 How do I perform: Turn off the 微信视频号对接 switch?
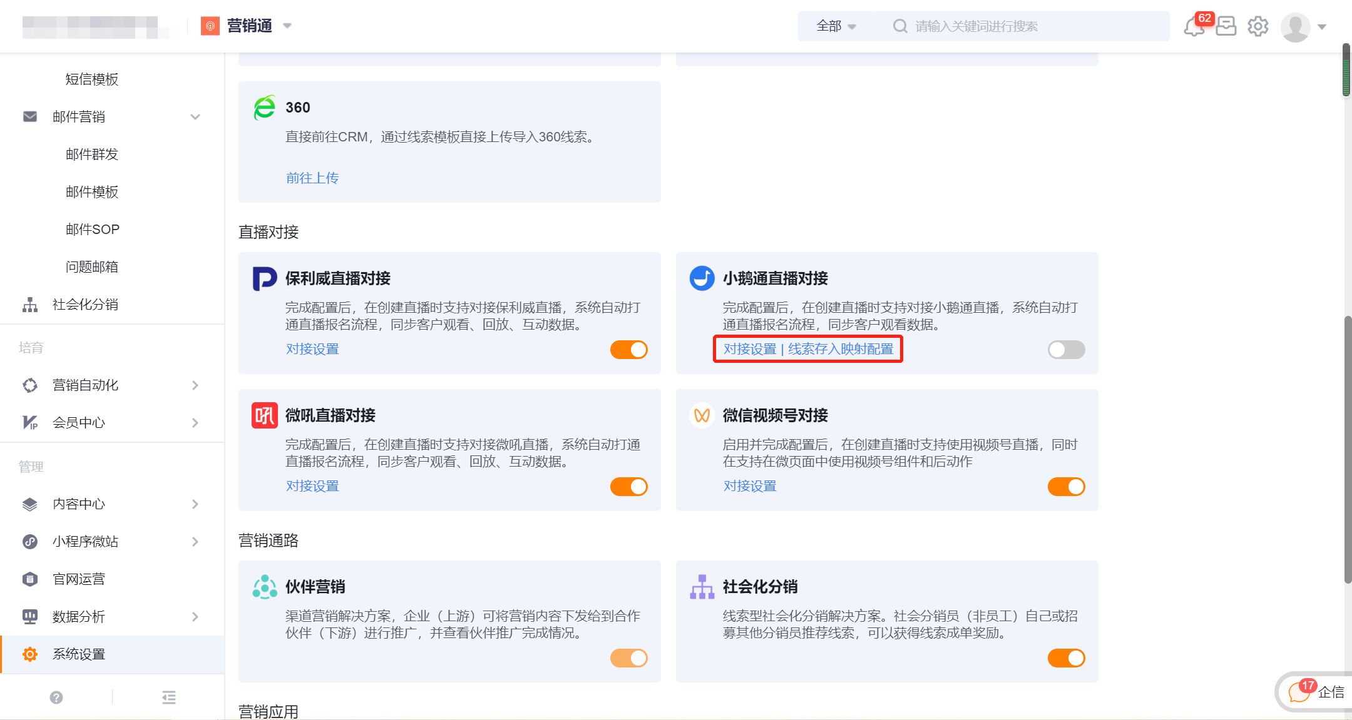tap(1066, 487)
